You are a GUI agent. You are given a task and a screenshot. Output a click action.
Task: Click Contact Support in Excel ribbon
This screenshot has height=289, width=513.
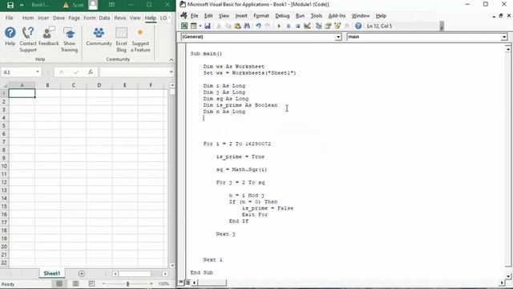(28, 39)
